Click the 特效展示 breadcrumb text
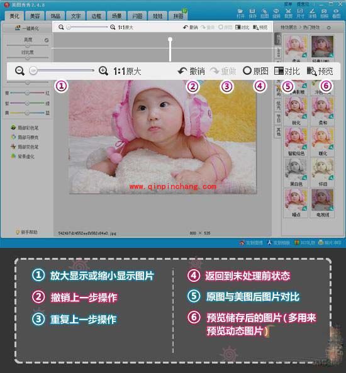 pos(289,27)
